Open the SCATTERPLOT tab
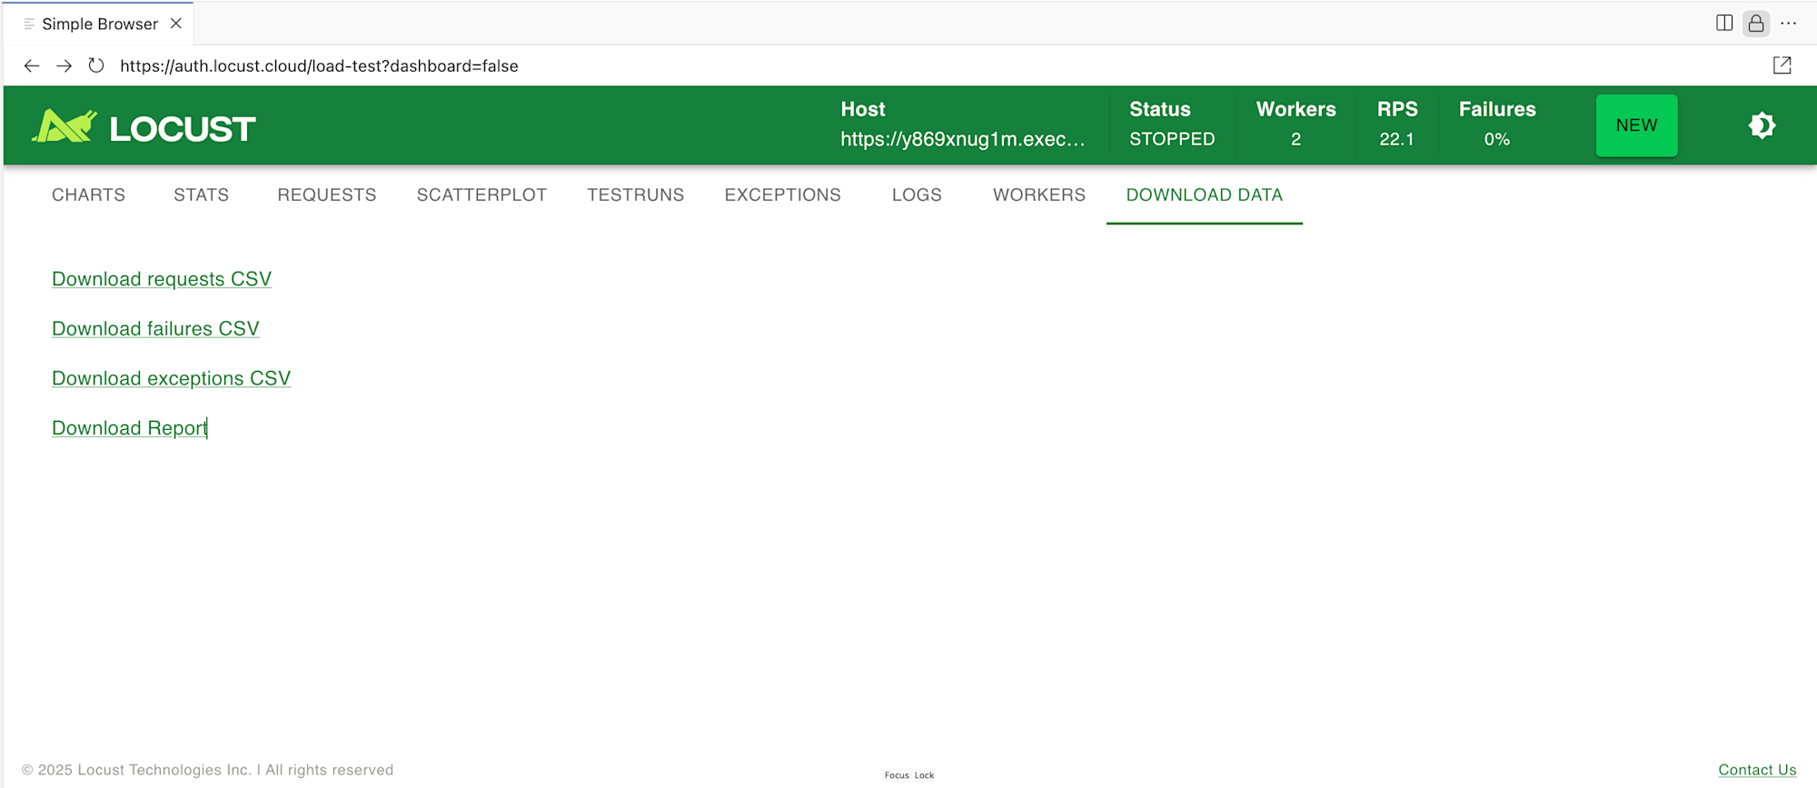 click(482, 195)
